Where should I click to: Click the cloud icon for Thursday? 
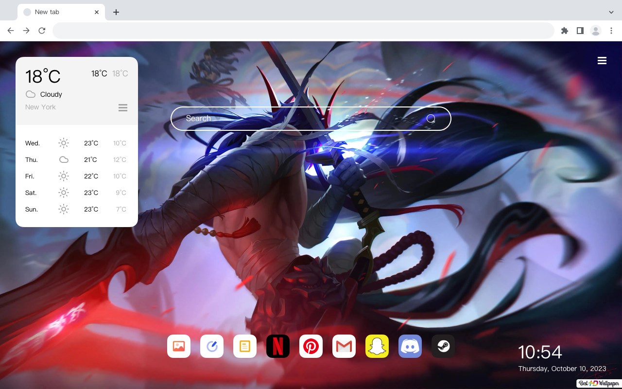[x=64, y=159]
